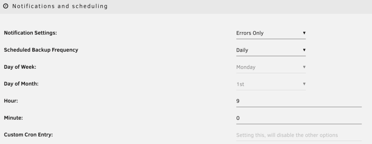This screenshot has height=144, width=372.
Task: Click the Scheduled Backup Frequency label
Action: click(x=41, y=50)
